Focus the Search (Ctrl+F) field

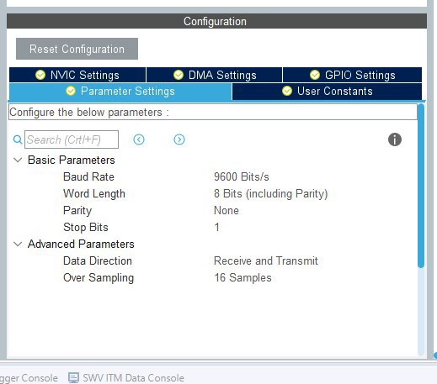tap(72, 139)
